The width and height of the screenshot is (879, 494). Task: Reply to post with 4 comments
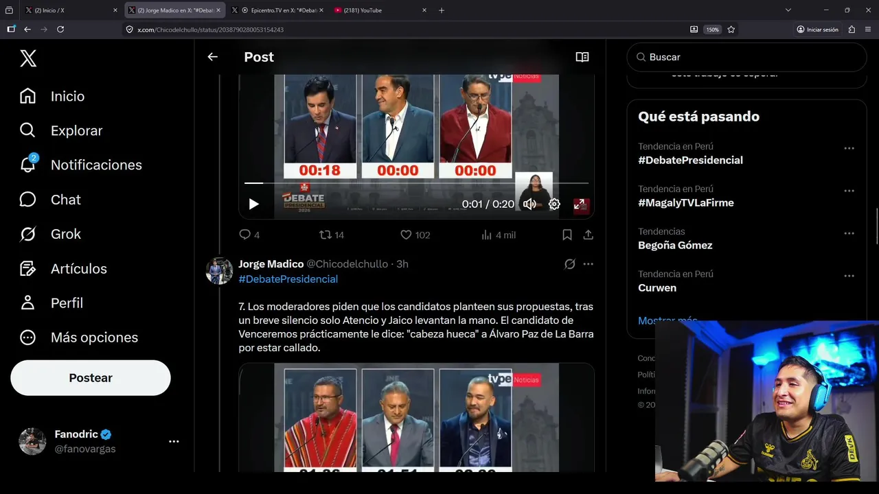pos(249,235)
